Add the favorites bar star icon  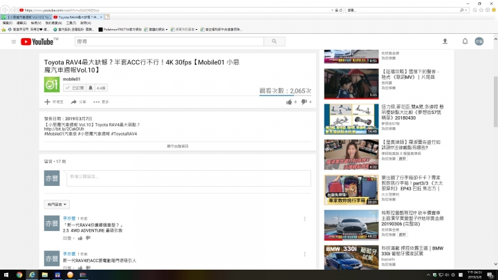(x=3, y=30)
